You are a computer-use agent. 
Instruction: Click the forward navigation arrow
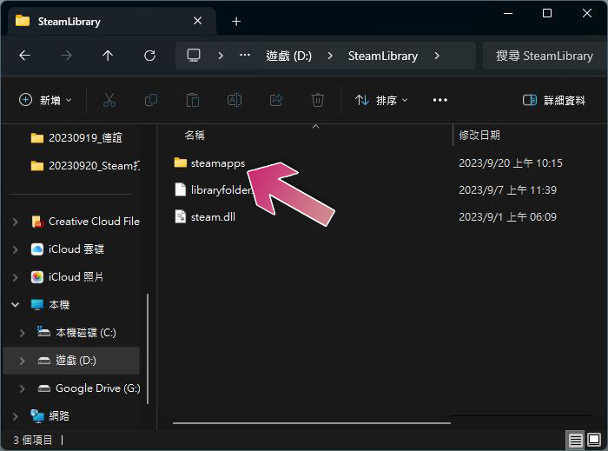pyautogui.click(x=66, y=56)
